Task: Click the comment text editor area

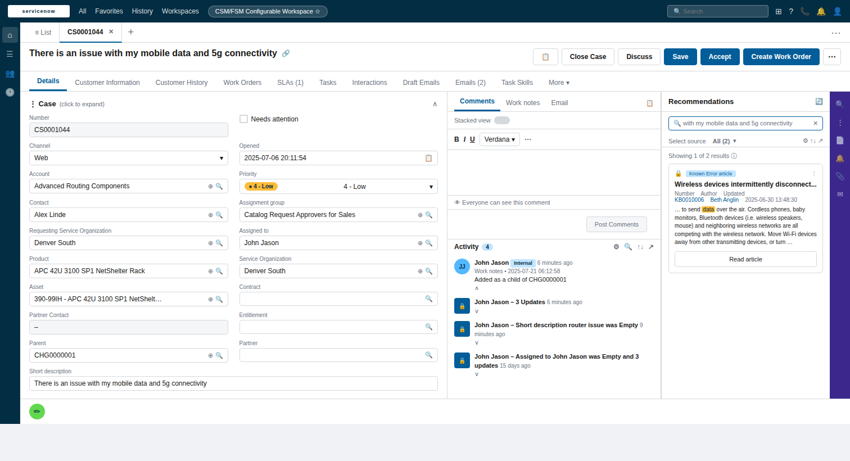Action: click(x=554, y=172)
